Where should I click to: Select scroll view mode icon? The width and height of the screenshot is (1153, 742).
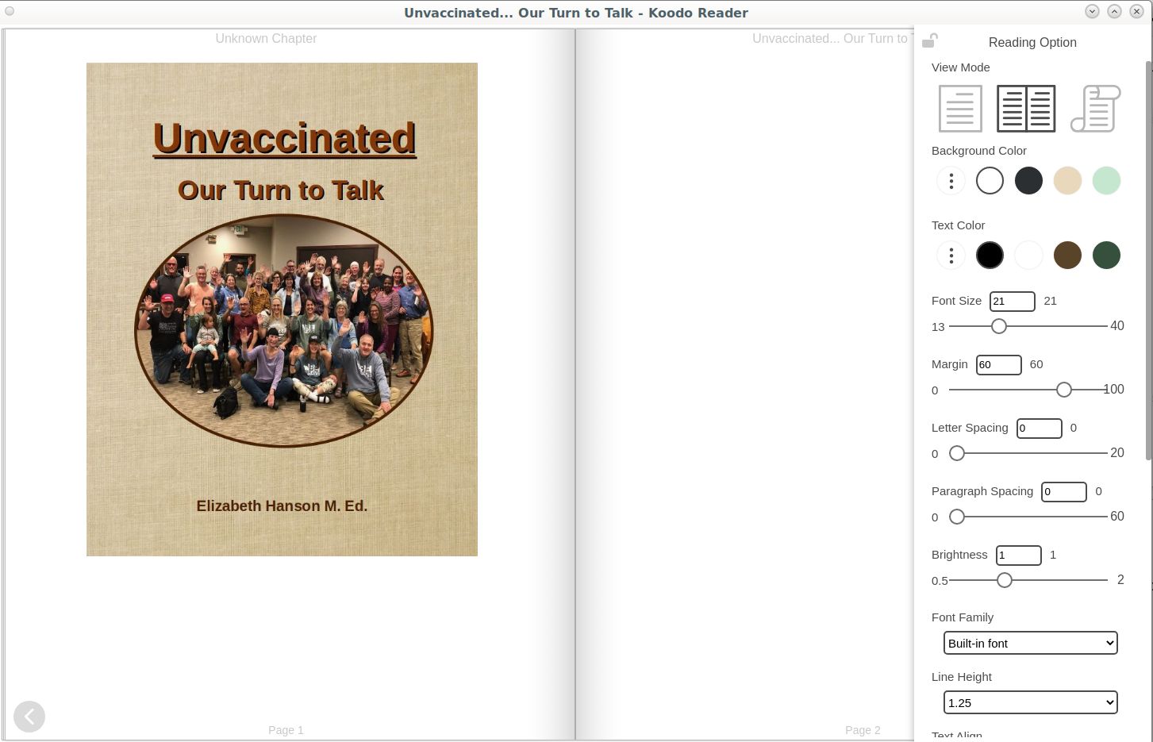[x=1096, y=109]
